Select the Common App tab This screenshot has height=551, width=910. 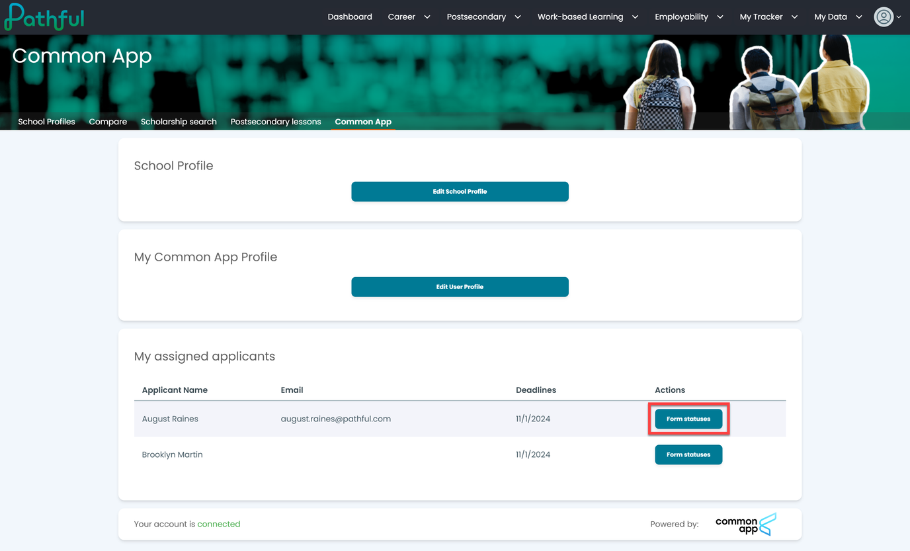point(363,122)
